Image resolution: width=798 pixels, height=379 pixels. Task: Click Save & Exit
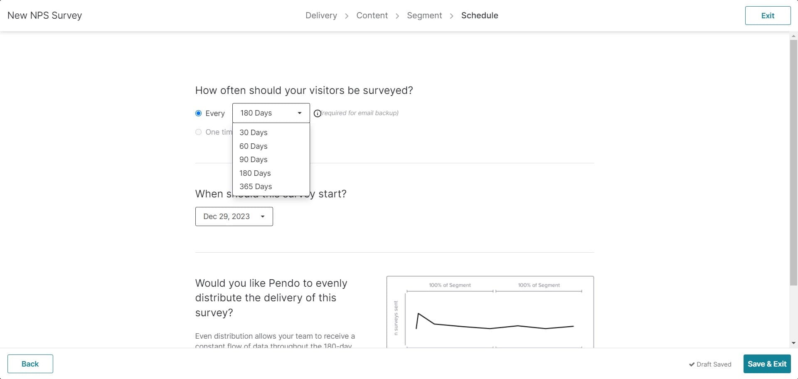pos(767,364)
